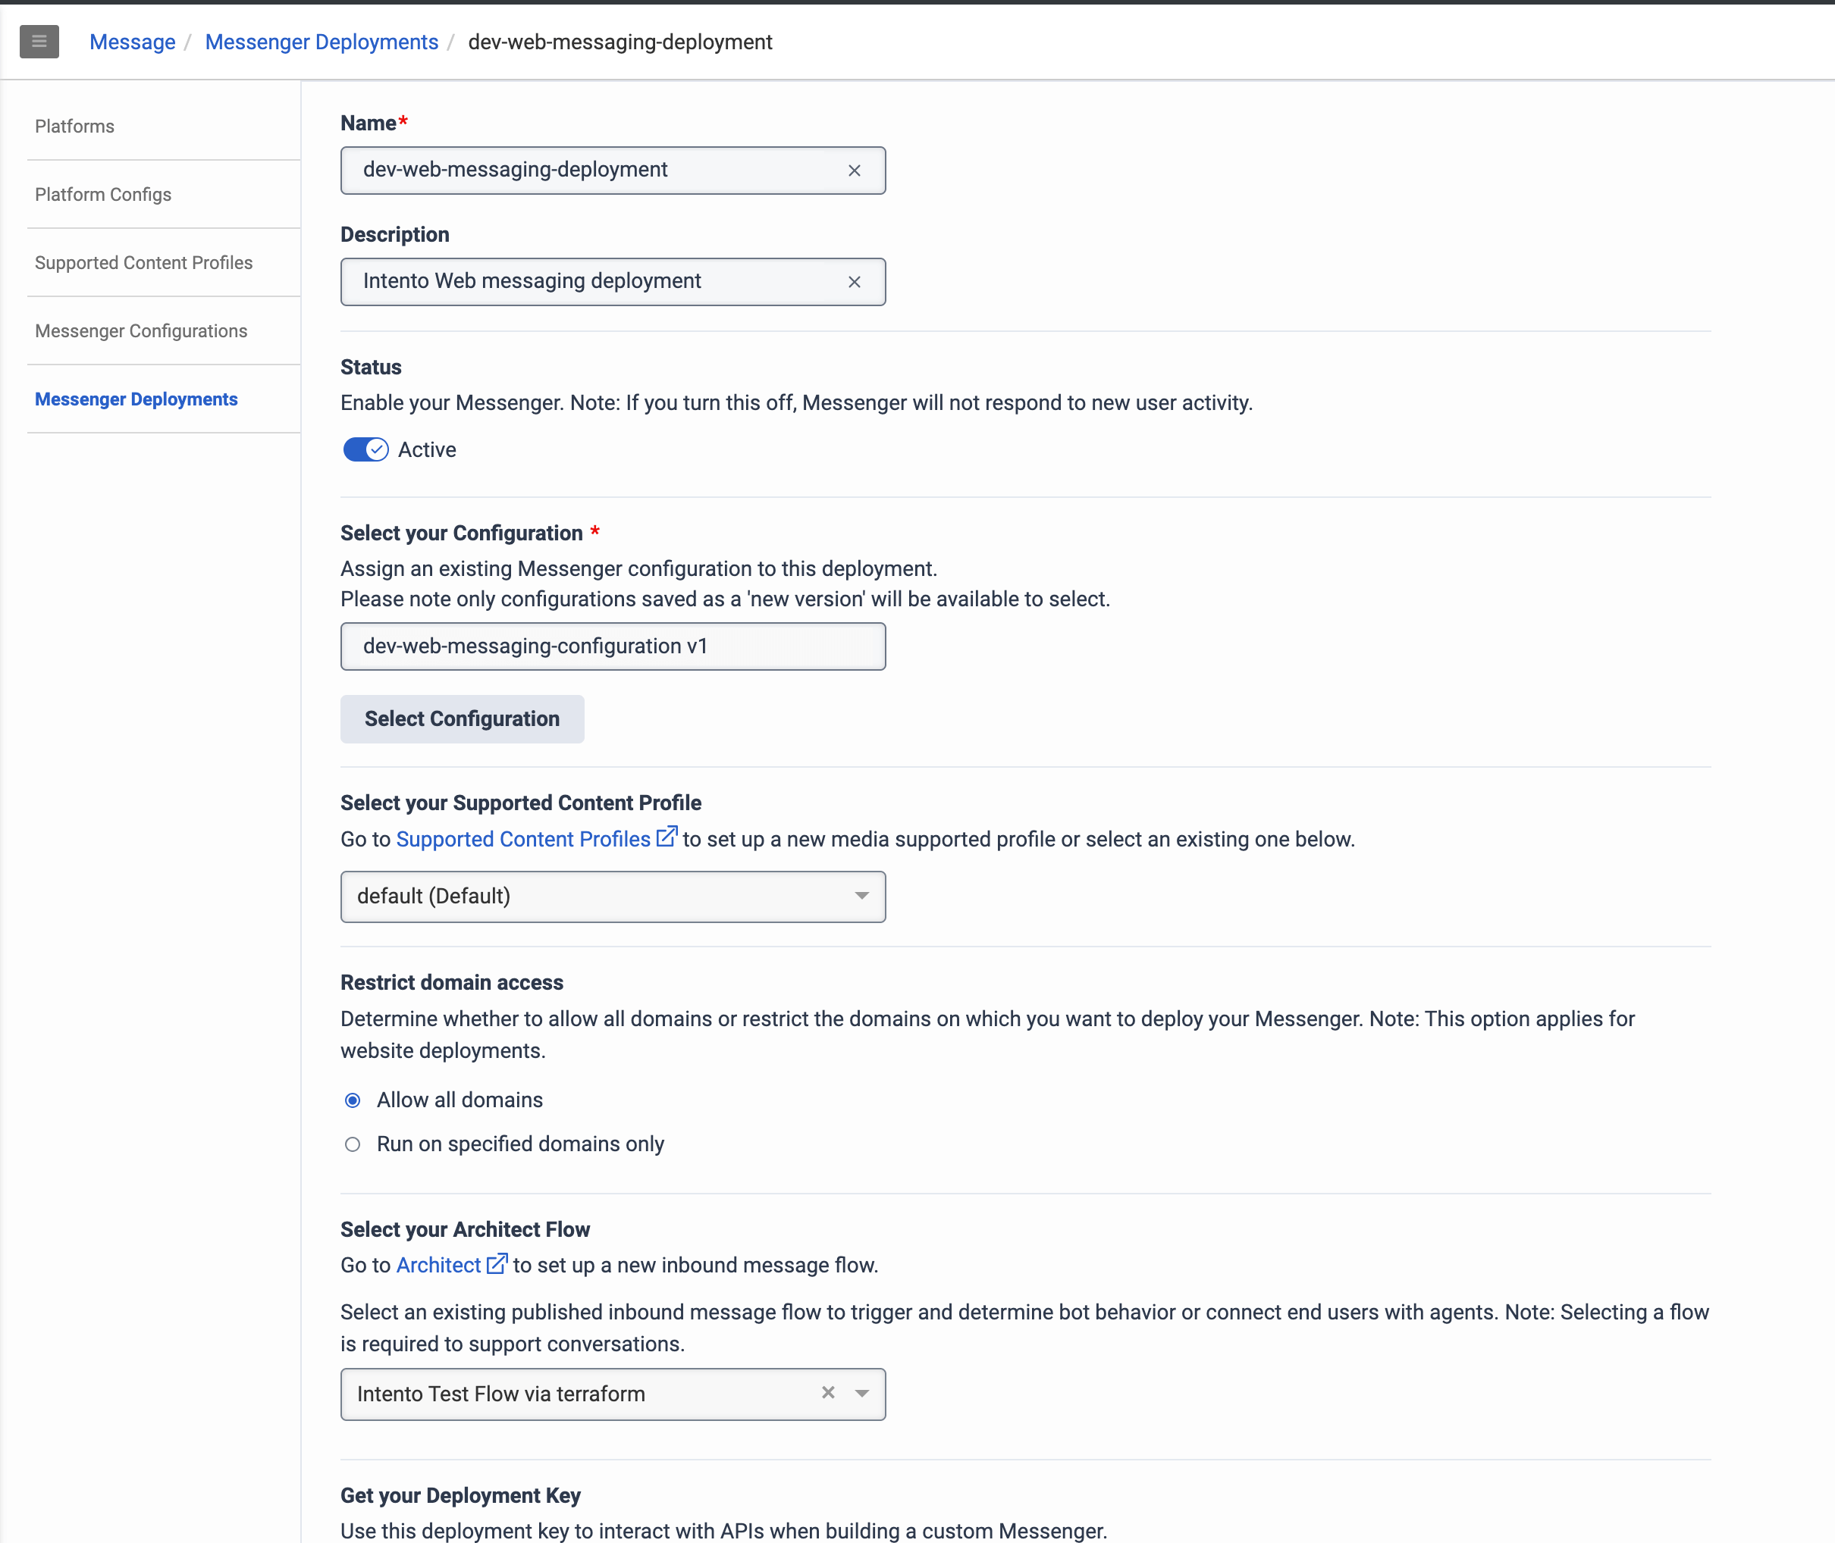Click external-link icon beside Architect

point(497,1264)
